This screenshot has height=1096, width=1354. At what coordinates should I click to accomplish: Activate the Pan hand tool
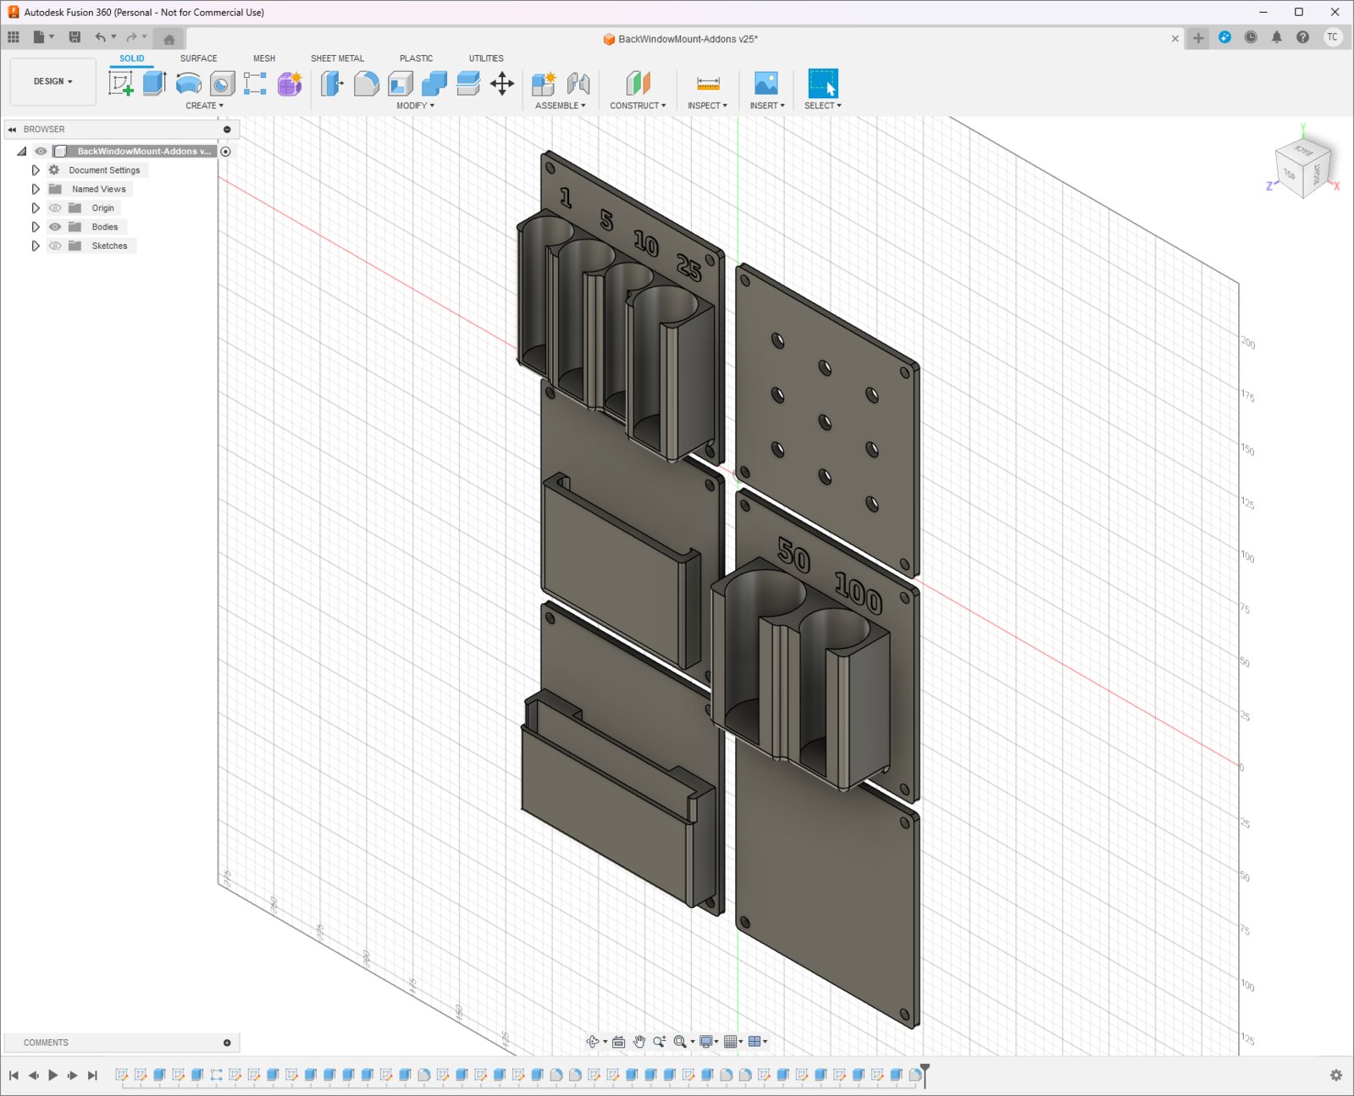click(x=639, y=1042)
